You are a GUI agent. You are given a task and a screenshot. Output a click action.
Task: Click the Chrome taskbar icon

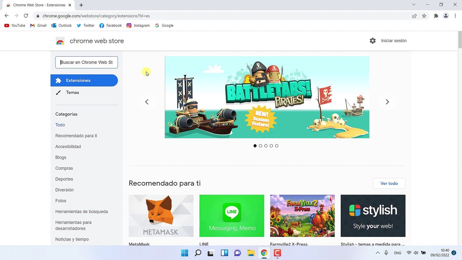[264, 253]
